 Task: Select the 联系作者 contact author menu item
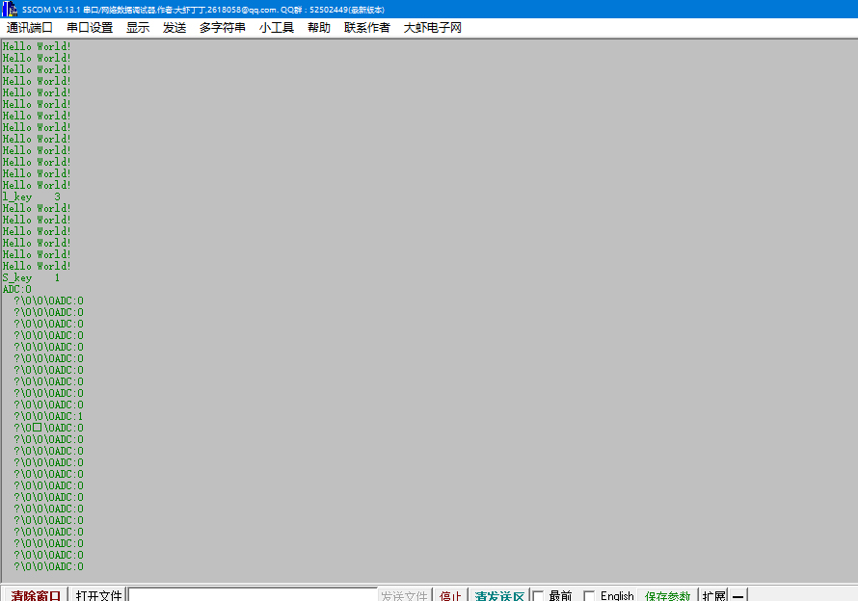(x=366, y=28)
